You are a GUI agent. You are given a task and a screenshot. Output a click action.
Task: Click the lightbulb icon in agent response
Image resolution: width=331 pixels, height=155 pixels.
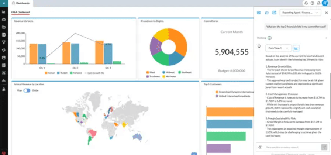(259, 46)
